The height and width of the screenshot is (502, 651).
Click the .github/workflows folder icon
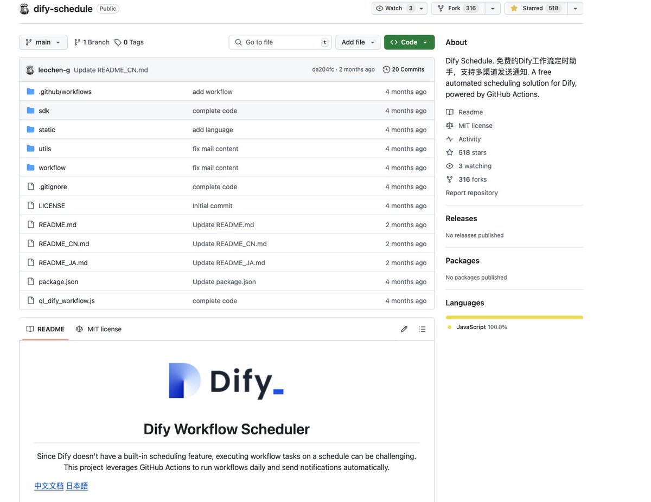[x=31, y=92]
